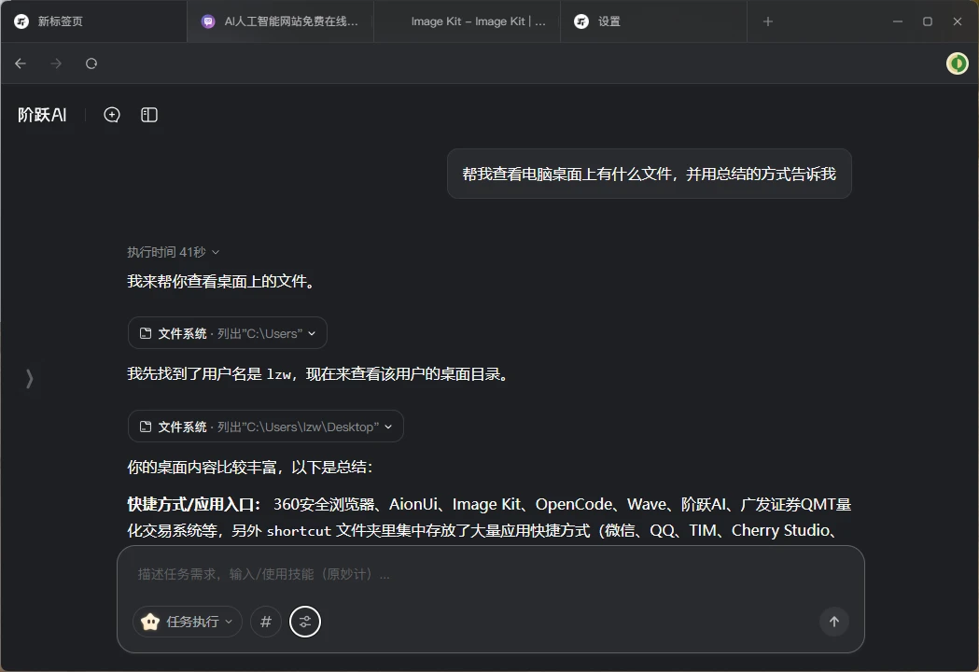
Task: Open the 设置 tab
Action: (653, 21)
